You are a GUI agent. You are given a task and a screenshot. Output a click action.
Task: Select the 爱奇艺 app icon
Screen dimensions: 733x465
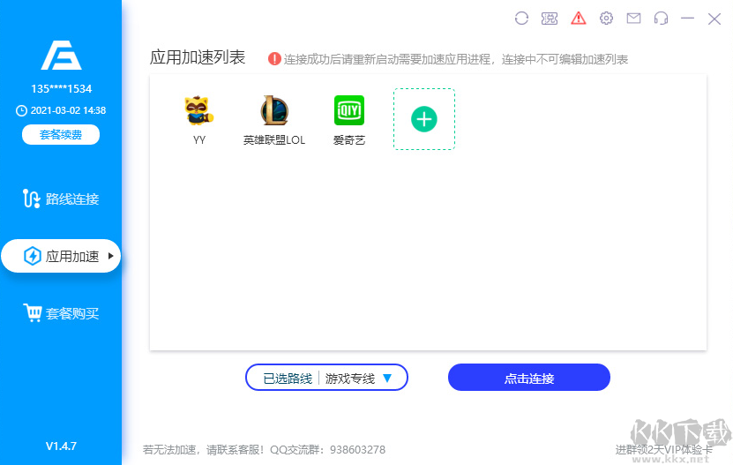coord(348,111)
